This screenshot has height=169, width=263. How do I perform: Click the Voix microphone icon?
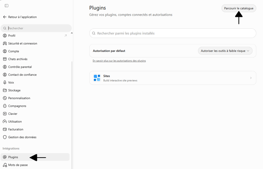pos(5,82)
